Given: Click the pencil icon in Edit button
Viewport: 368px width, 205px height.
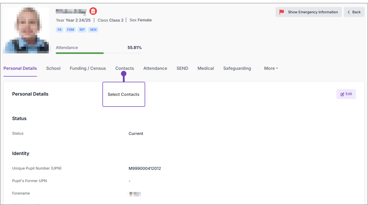Looking at the screenshot, I should pyautogui.click(x=342, y=94).
